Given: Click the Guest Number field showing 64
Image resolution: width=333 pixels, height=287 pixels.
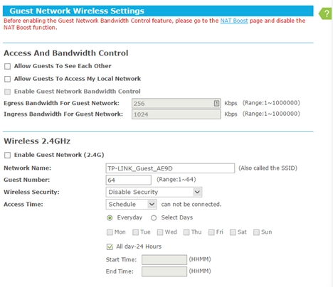Looking at the screenshot, I should pyautogui.click(x=129, y=180).
